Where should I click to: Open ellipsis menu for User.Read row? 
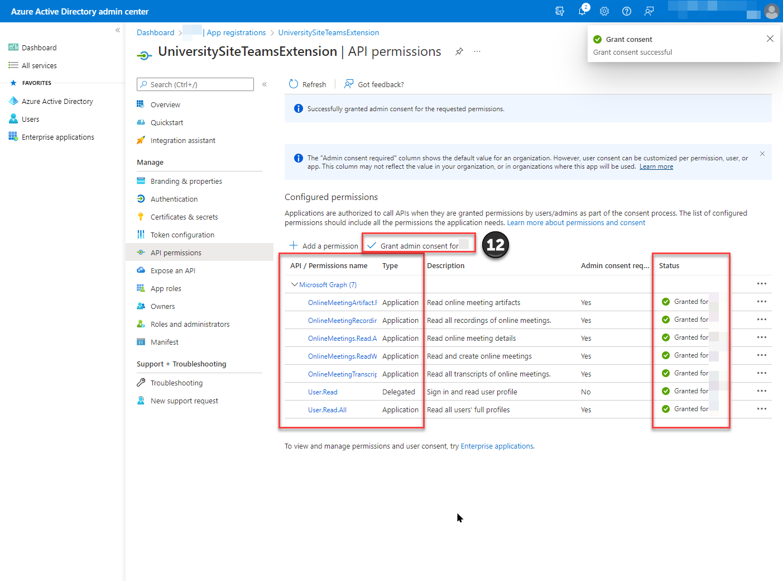click(762, 391)
